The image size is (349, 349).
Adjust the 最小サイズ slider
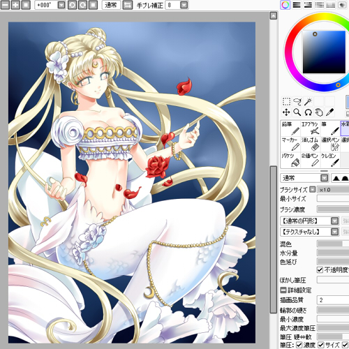(333, 198)
